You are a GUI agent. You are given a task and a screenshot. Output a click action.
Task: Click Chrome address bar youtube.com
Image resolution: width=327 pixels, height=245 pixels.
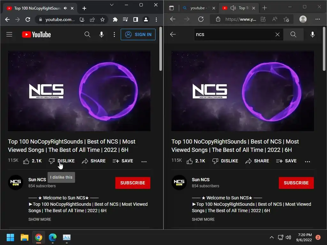click(60, 19)
